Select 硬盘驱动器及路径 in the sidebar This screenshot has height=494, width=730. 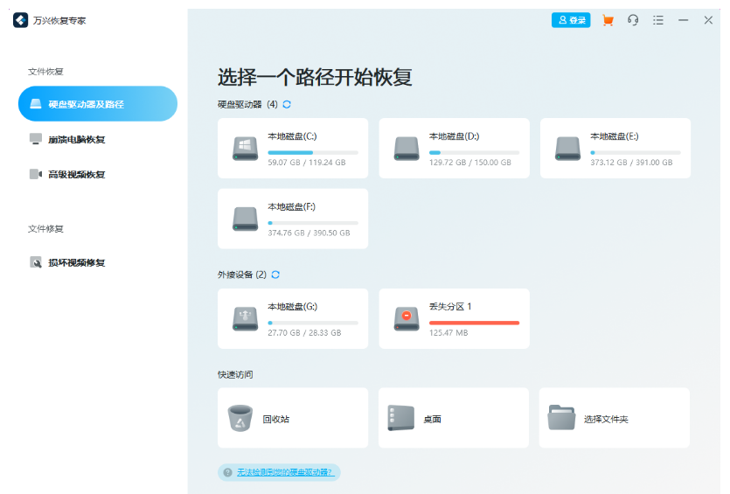tap(97, 104)
